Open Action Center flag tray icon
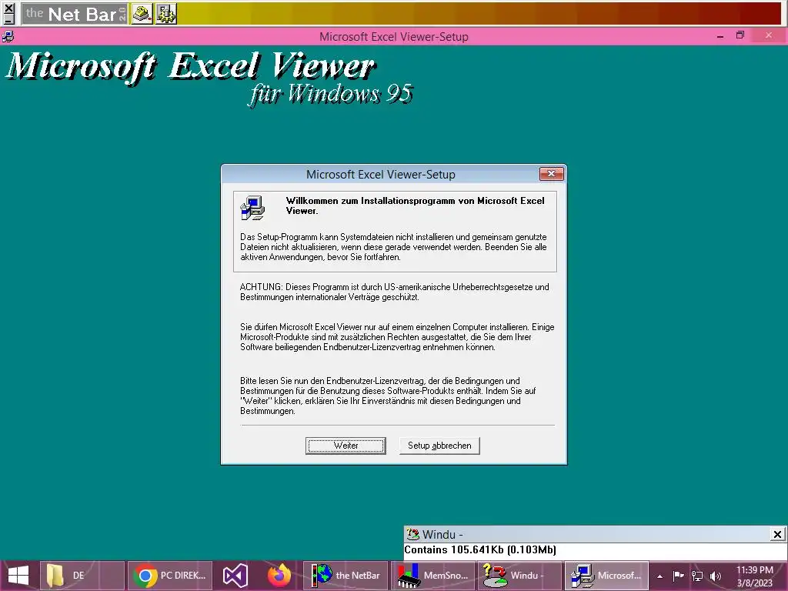The image size is (788, 591). point(678,576)
